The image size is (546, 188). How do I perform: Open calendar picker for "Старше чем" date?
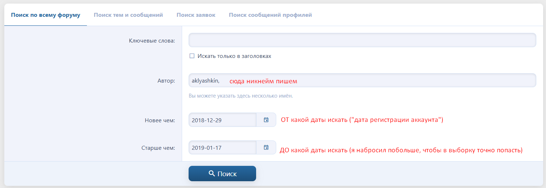click(266, 147)
